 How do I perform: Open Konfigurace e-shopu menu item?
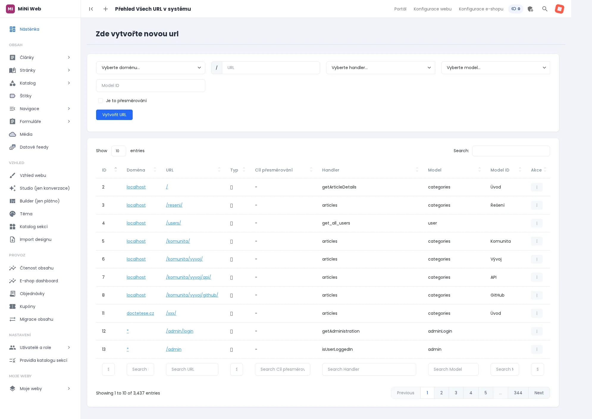coord(481,9)
